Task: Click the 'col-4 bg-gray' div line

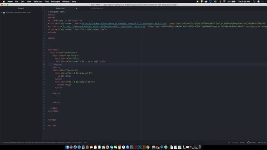Action: (x=73, y=73)
